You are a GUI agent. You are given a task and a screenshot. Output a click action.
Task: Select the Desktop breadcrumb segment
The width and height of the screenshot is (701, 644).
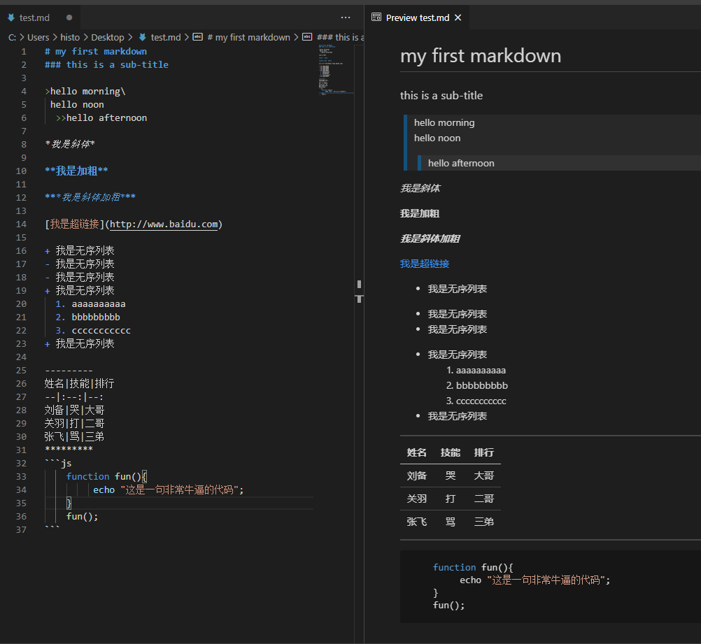coord(107,38)
